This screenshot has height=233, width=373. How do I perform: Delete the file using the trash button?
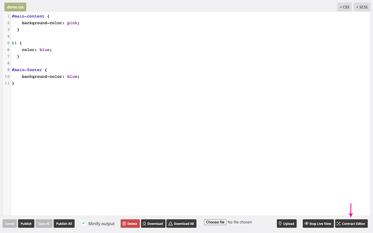(130, 223)
